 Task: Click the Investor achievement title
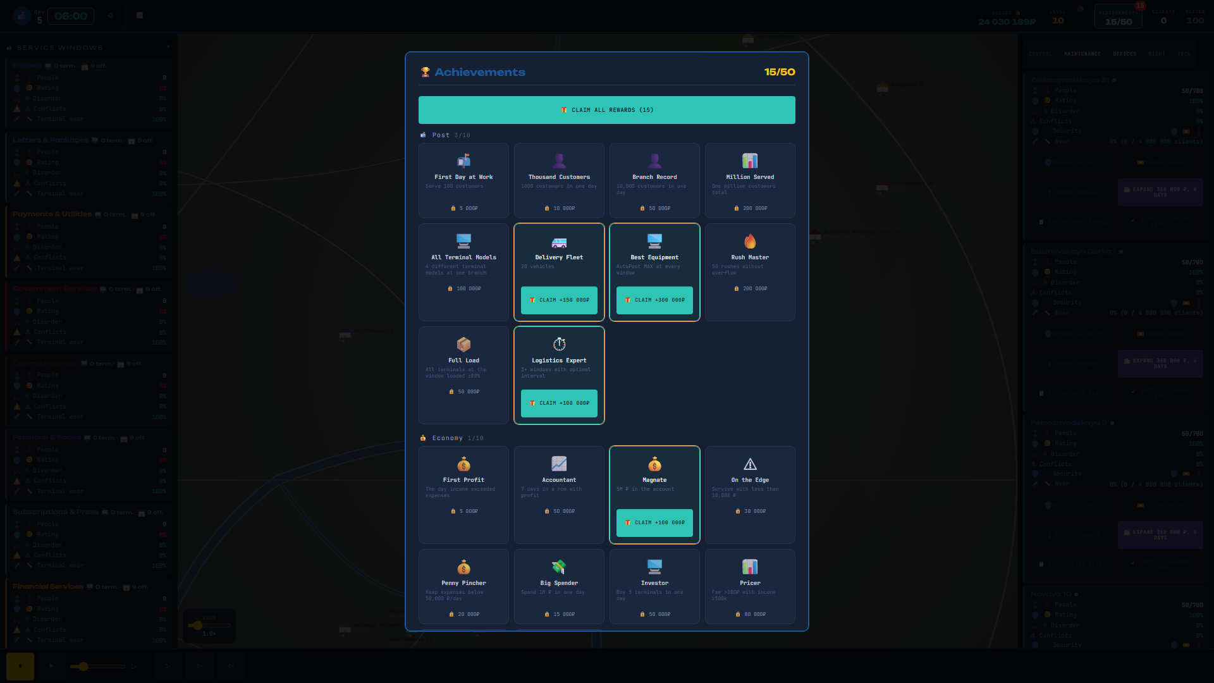654,583
